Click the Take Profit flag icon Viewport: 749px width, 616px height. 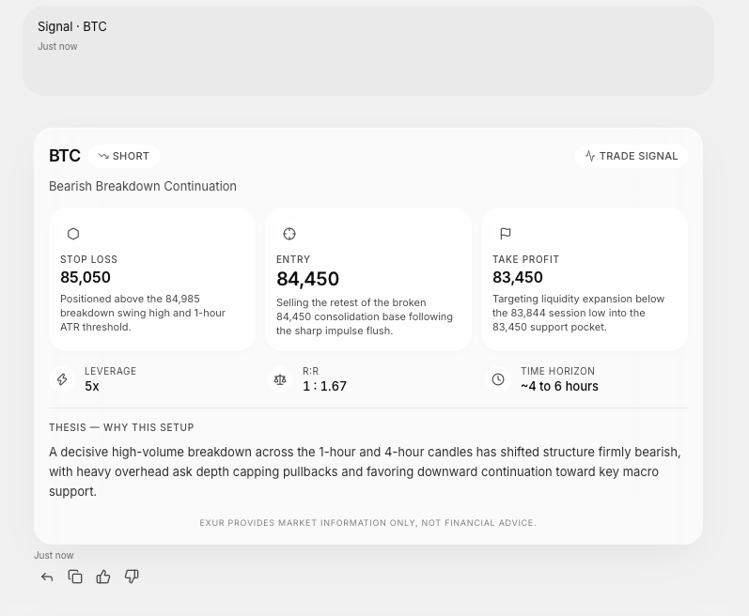tap(506, 234)
